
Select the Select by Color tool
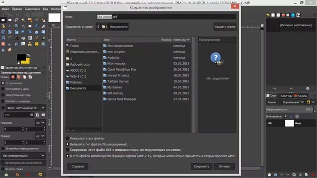[30, 20]
